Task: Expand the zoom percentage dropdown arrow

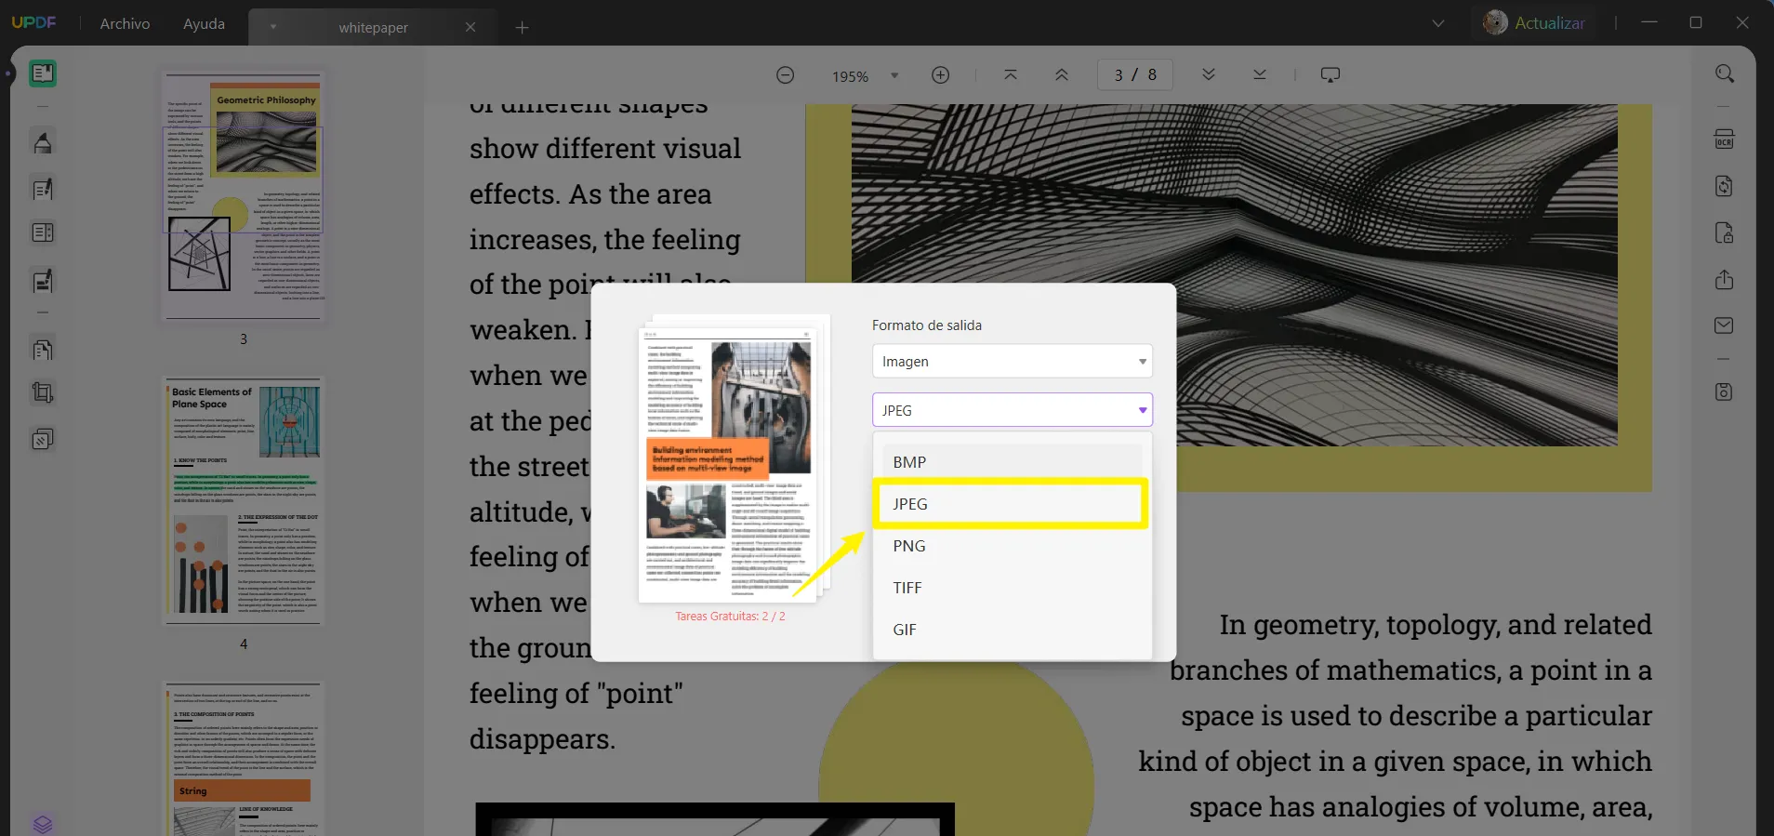Action: point(894,76)
